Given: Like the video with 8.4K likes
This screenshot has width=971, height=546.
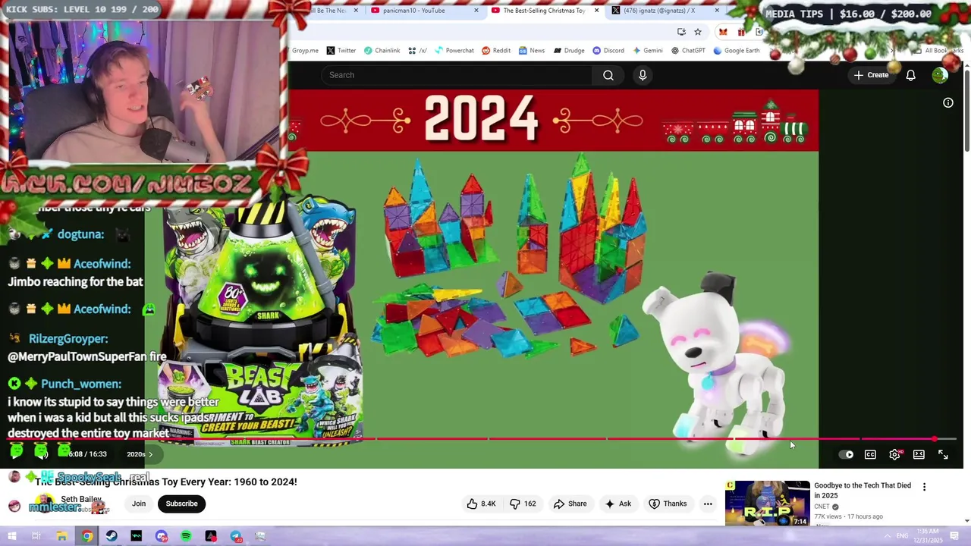Looking at the screenshot, I should click(482, 504).
